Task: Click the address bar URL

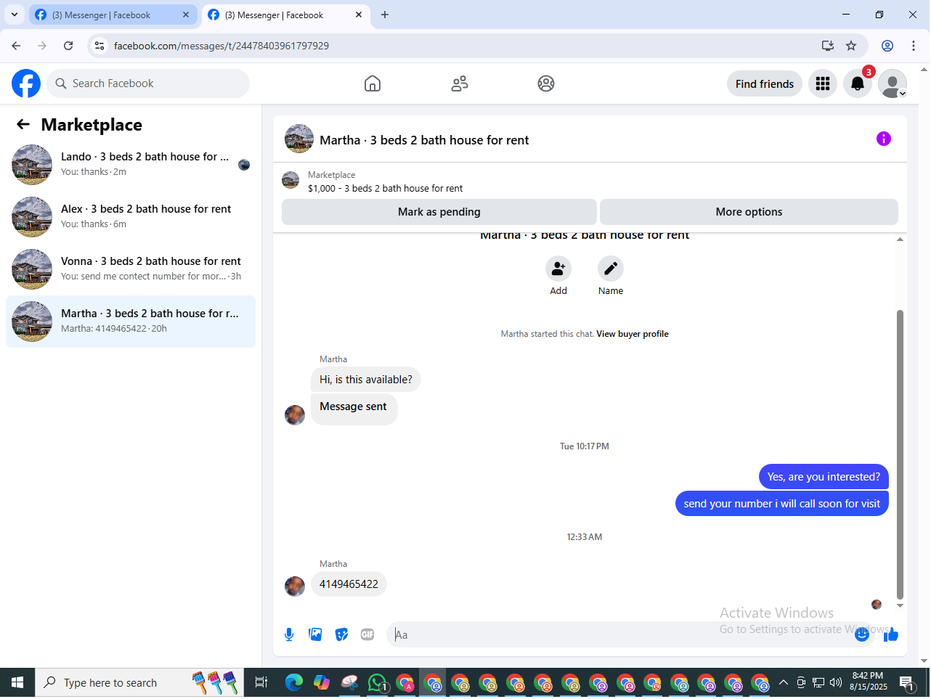Action: (x=221, y=46)
